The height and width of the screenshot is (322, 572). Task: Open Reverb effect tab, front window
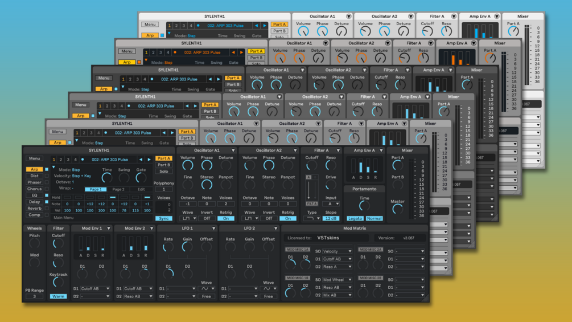35,208
